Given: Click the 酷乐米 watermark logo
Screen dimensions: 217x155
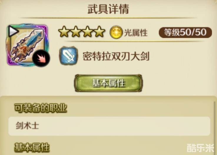Looking at the screenshot, I should tap(201, 148).
